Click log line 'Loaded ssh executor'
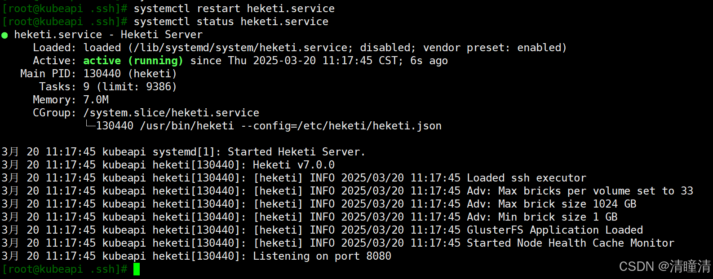The image size is (713, 279). point(527,178)
